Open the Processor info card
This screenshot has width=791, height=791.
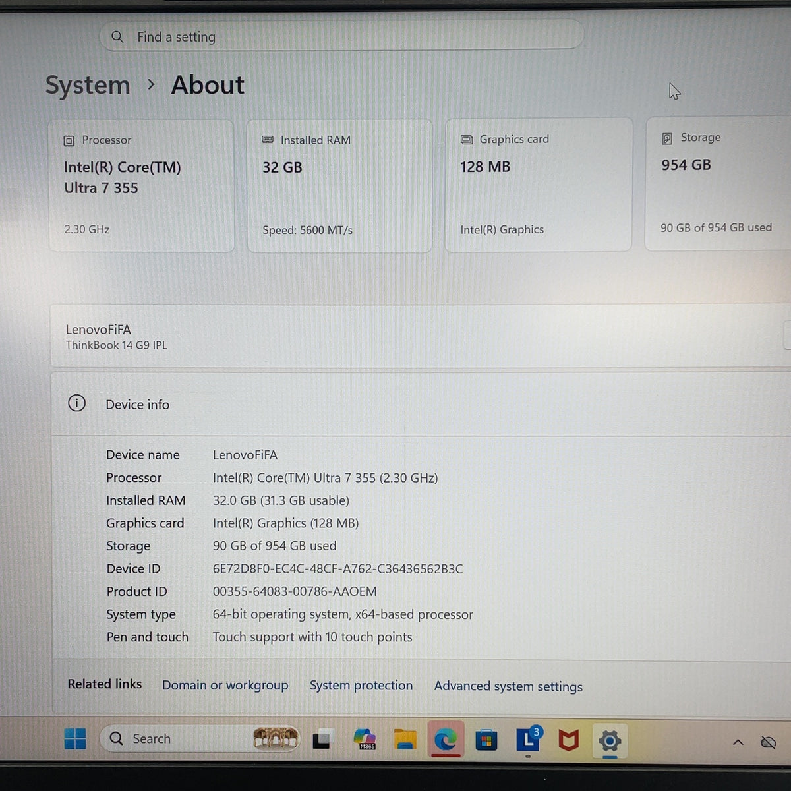click(x=142, y=185)
